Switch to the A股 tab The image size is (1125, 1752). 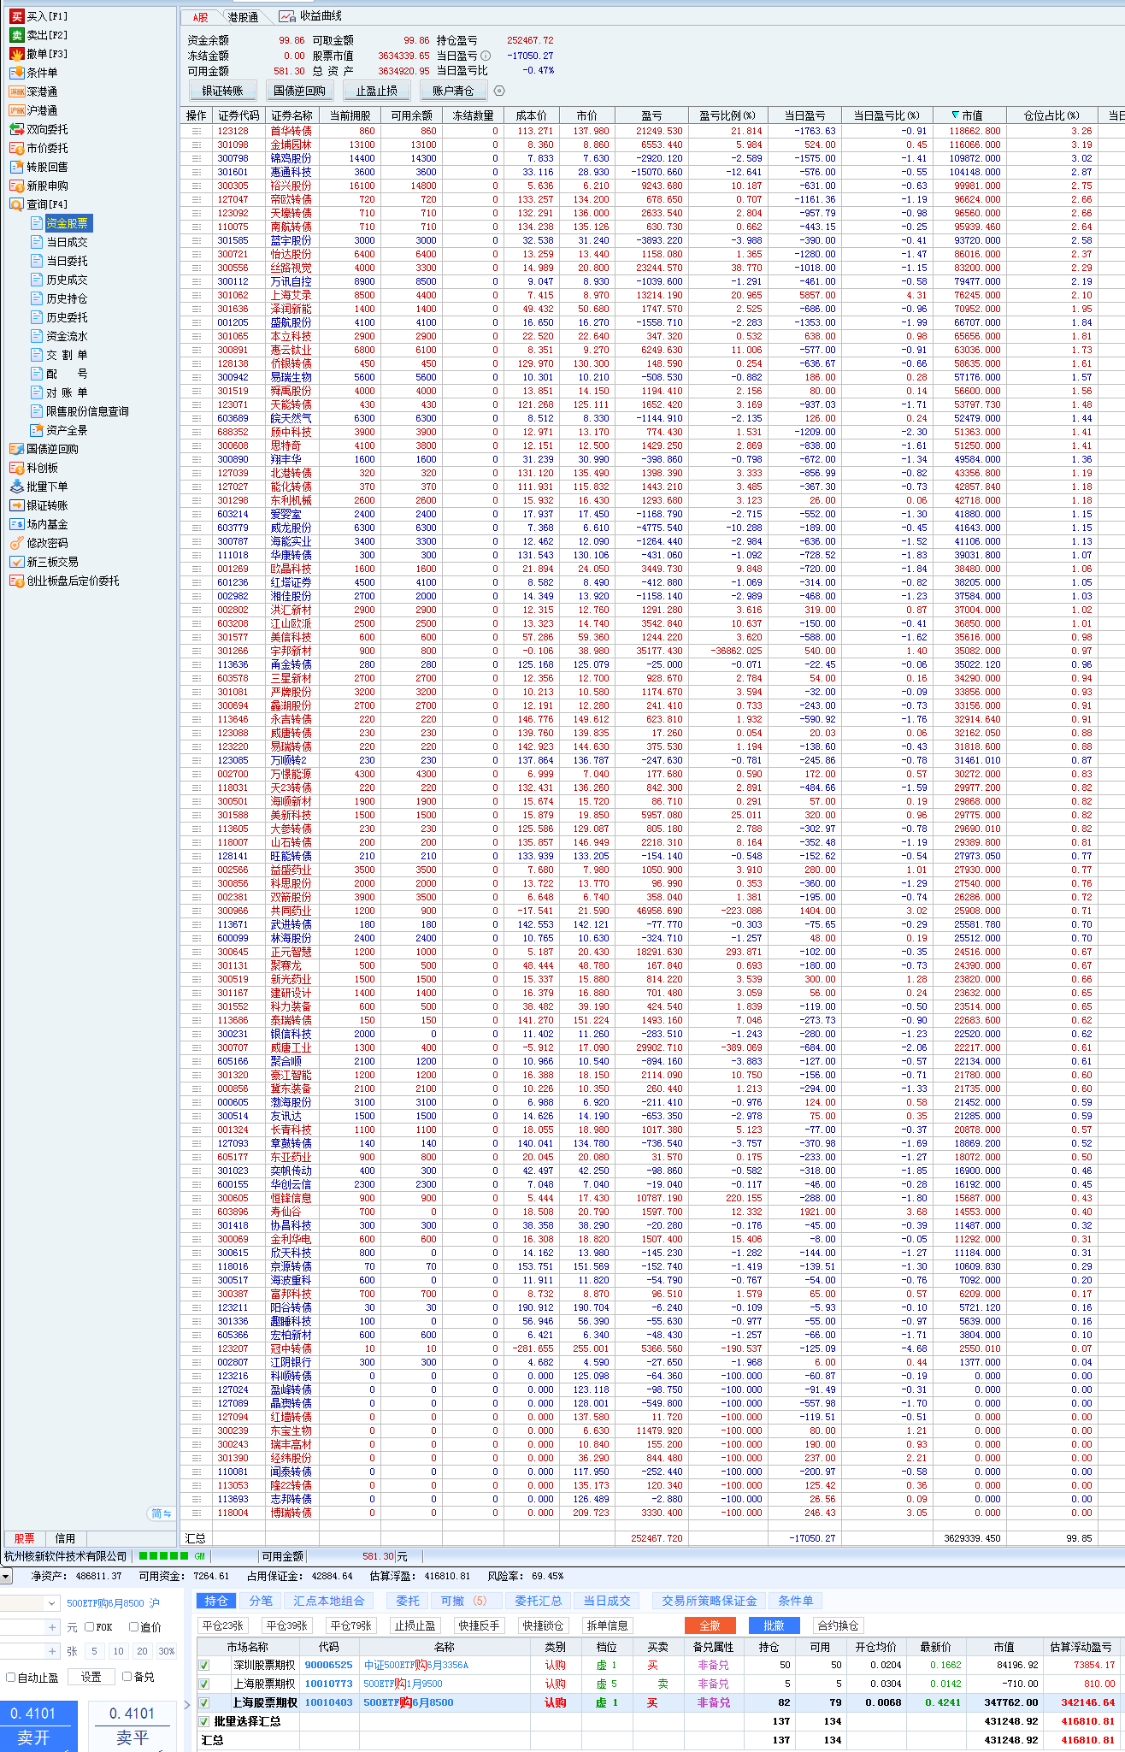[x=201, y=17]
